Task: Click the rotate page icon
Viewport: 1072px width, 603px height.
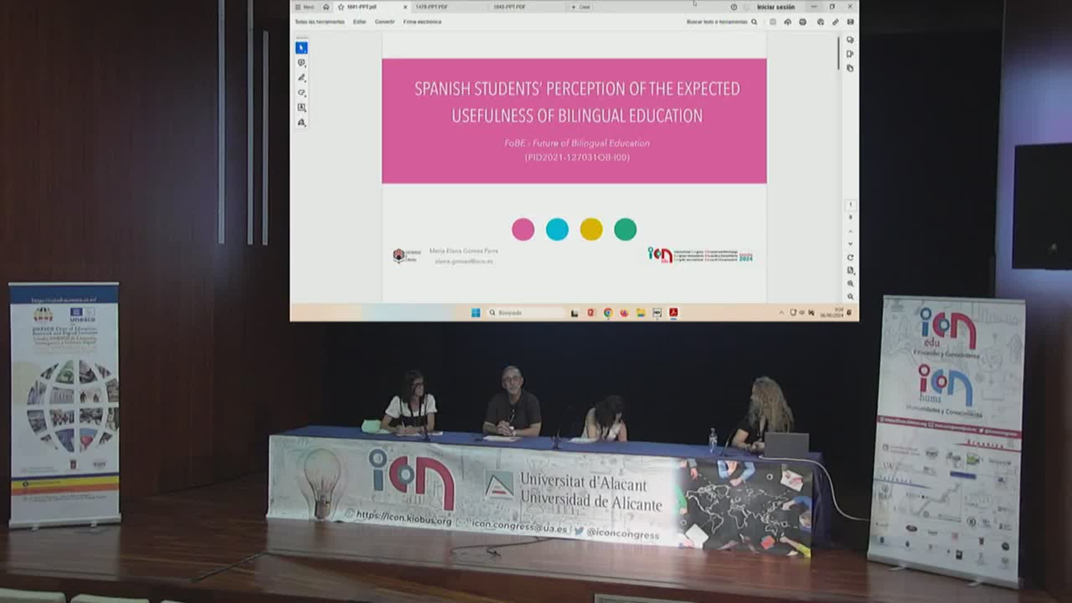Action: click(x=850, y=257)
